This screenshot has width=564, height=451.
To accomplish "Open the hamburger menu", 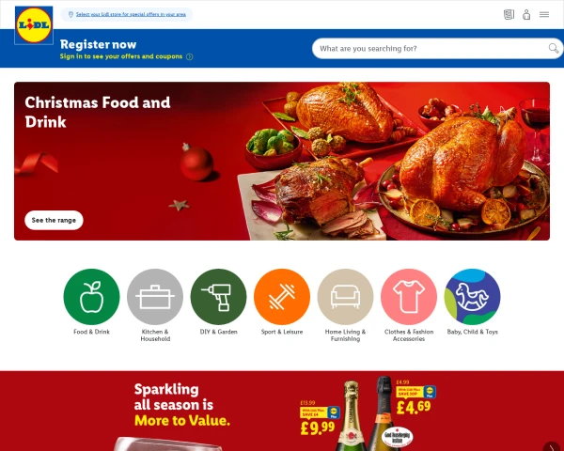I will tap(544, 14).
